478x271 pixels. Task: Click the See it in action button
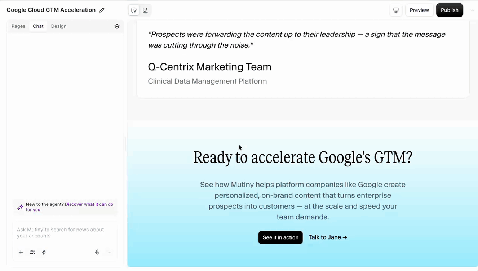(x=280, y=237)
